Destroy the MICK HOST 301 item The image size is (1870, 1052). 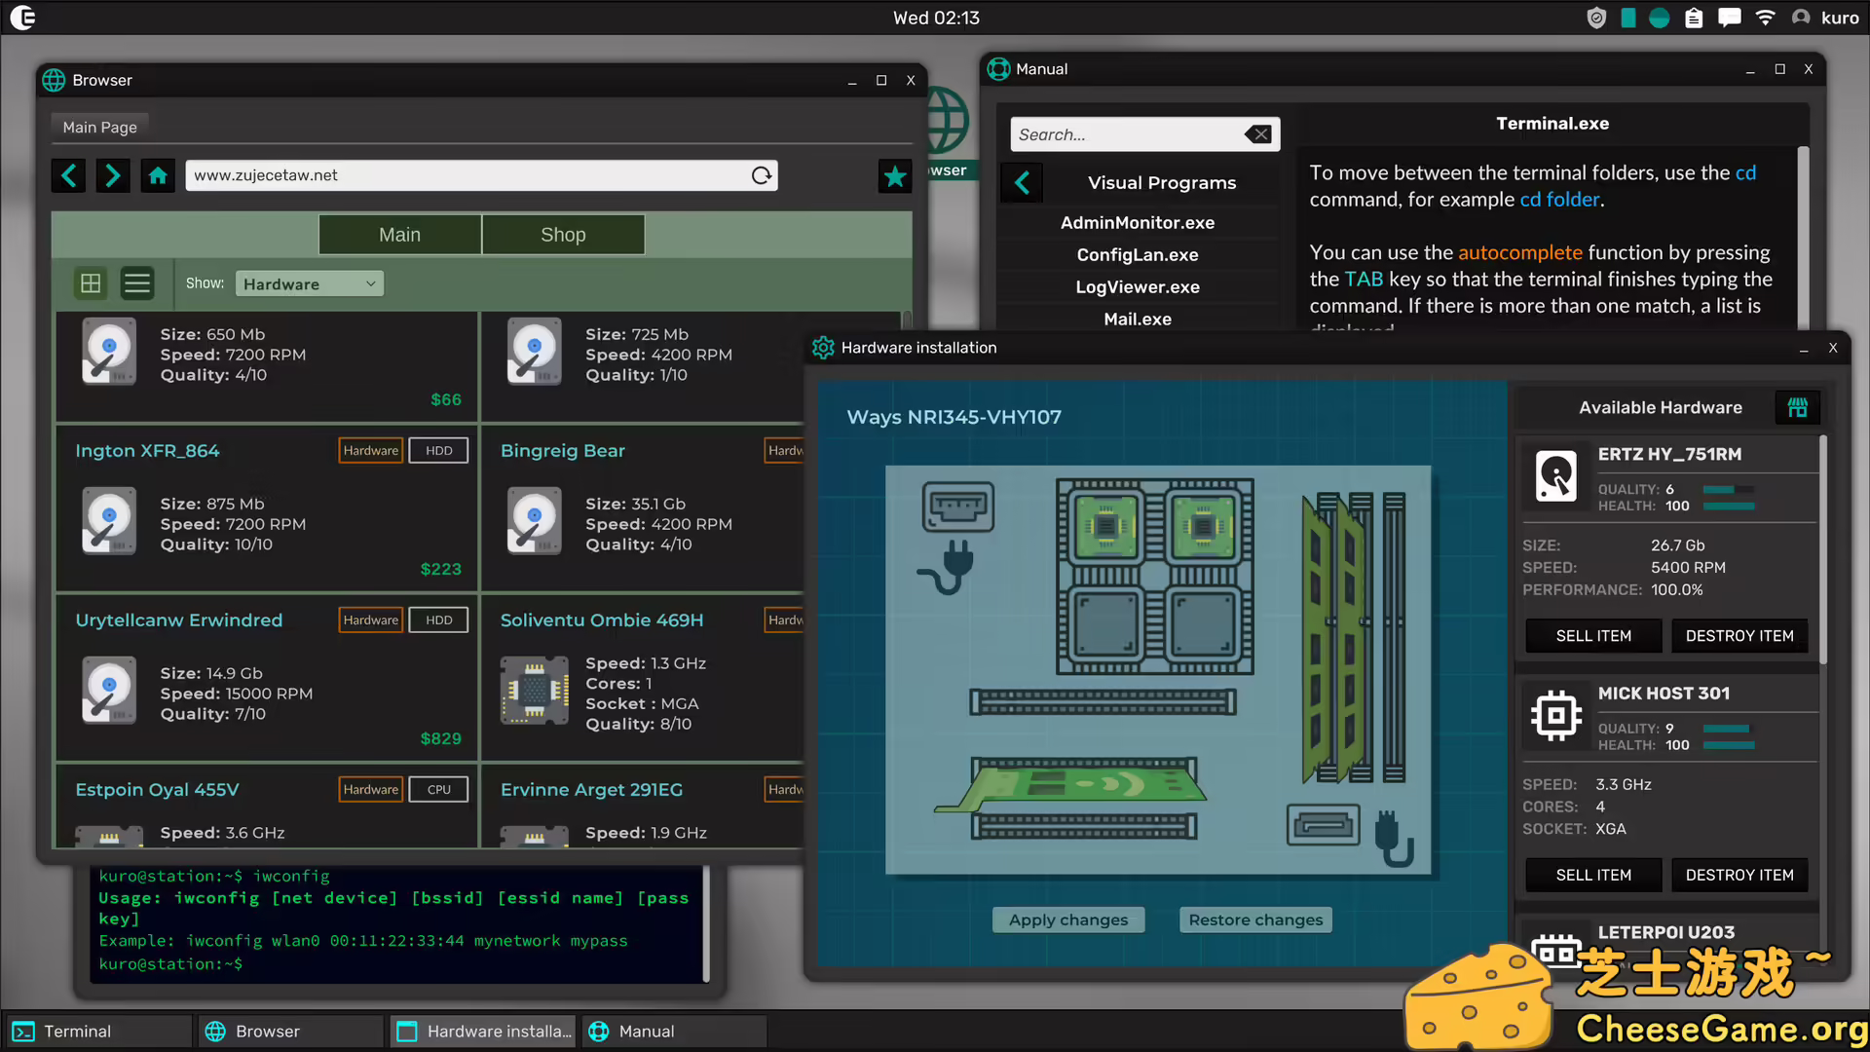tap(1739, 875)
